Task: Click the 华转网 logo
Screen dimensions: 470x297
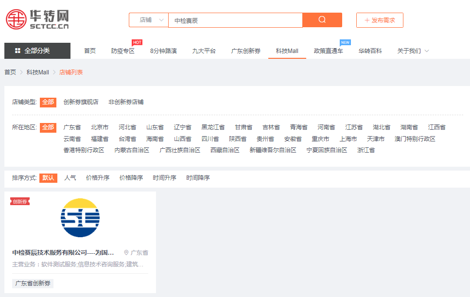Action: [x=37, y=20]
